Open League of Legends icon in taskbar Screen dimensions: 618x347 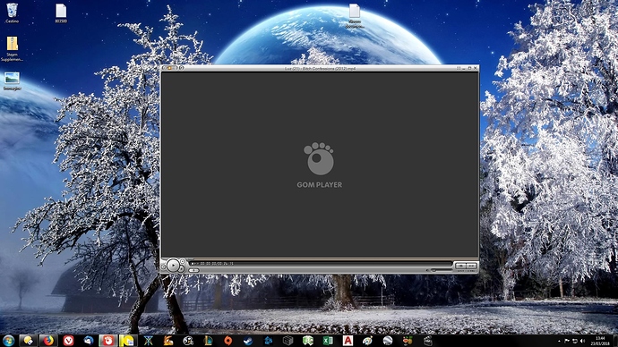click(x=208, y=341)
